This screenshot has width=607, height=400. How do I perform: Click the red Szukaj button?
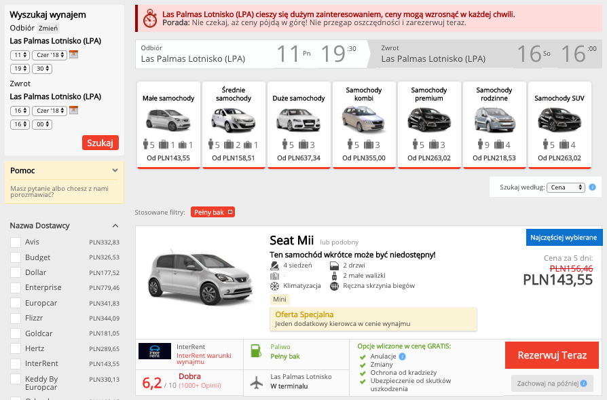click(x=100, y=143)
